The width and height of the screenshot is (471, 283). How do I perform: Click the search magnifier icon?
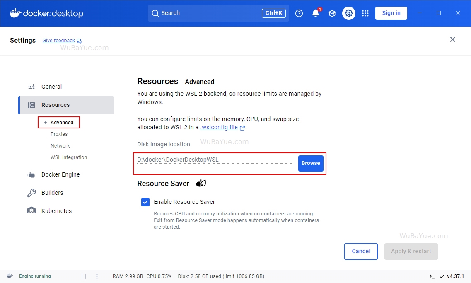[155, 13]
